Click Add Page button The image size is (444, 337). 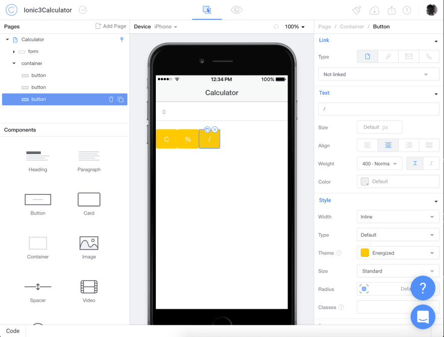[x=110, y=26]
